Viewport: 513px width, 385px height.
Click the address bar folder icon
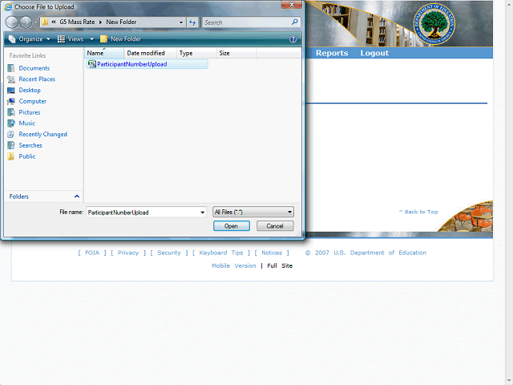coord(45,22)
